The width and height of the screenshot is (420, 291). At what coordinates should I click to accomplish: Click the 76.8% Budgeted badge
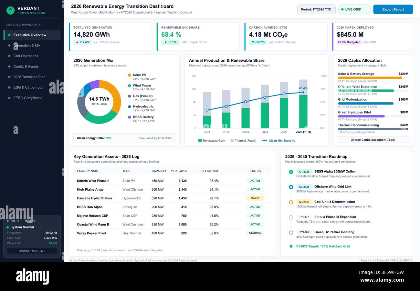349,42
